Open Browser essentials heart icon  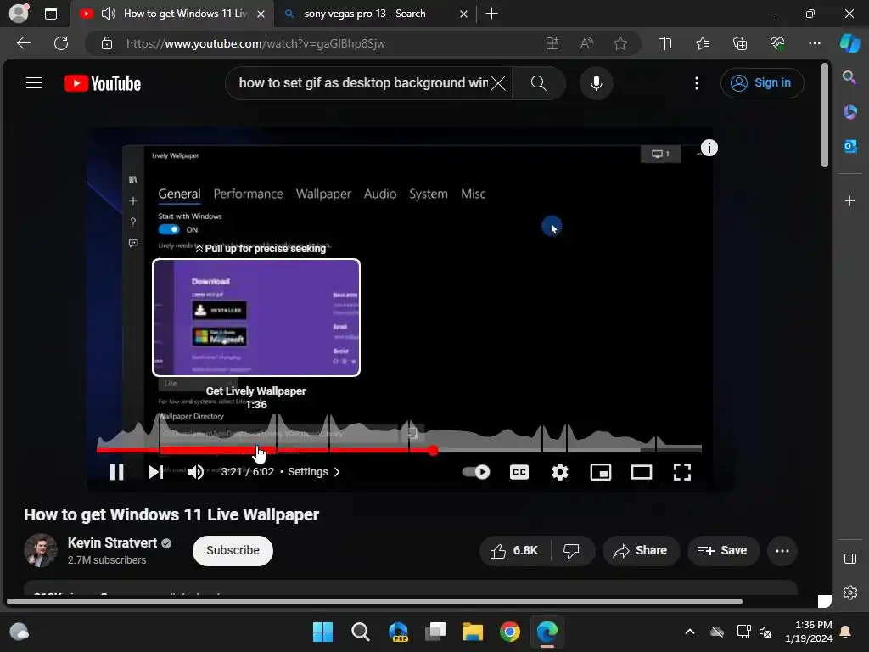(777, 43)
